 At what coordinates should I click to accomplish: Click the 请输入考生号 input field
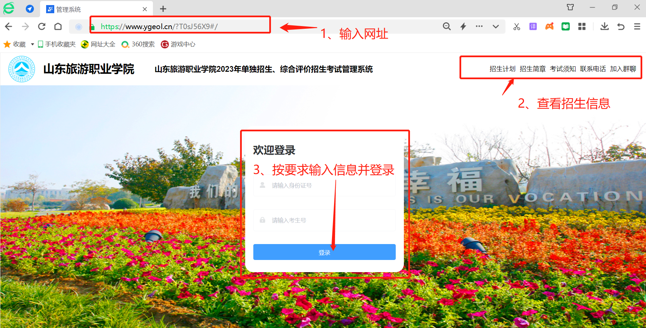(x=325, y=220)
